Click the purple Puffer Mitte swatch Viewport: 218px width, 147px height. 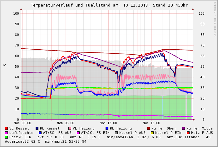[183, 128]
